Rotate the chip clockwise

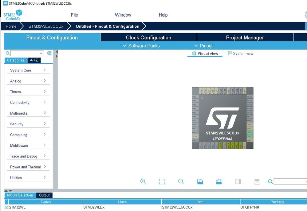coord(200,181)
